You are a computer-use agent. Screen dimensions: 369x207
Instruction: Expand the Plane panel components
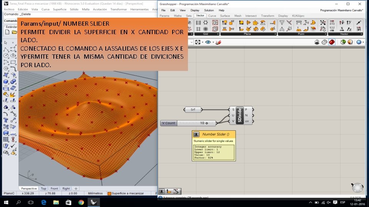[x=275, y=34]
